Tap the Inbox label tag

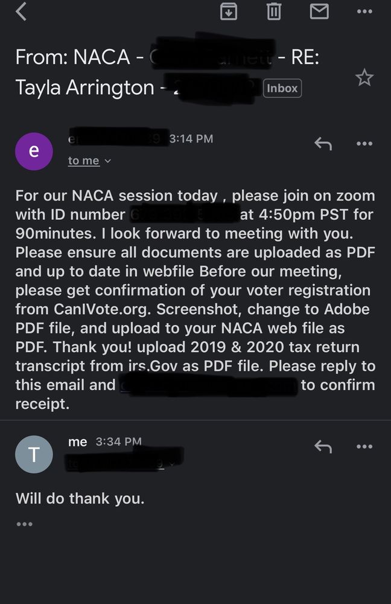tap(282, 88)
